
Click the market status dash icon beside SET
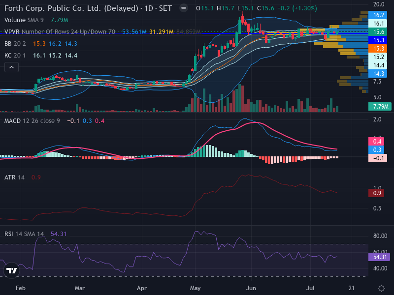pyautogui.click(x=184, y=8)
